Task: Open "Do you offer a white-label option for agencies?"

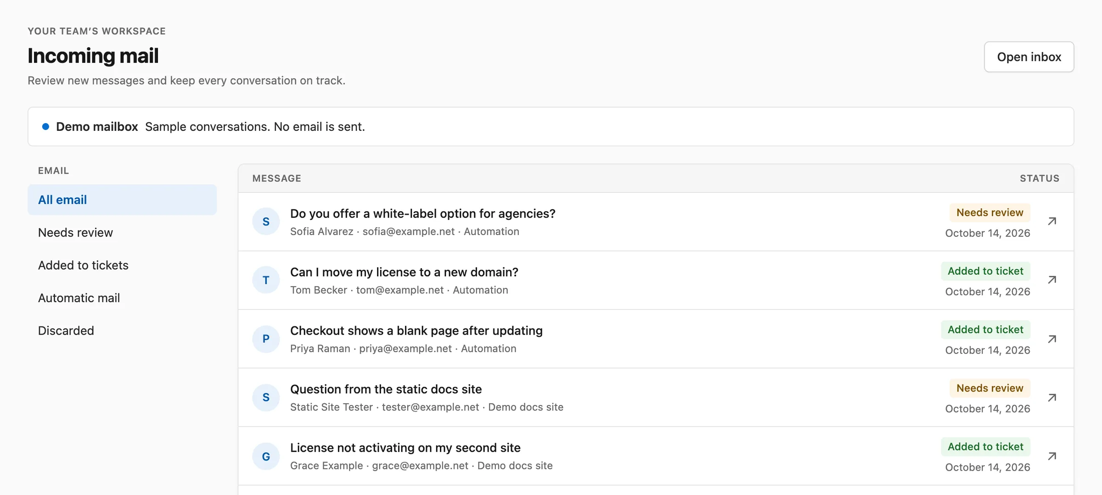Action: point(422,214)
